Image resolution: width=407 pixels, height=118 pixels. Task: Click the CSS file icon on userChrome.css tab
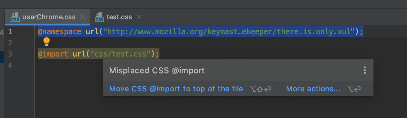pos(15,17)
